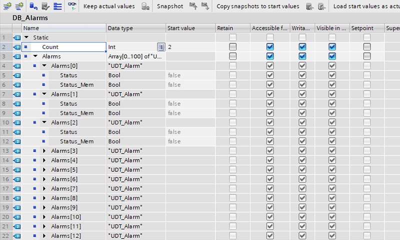This screenshot has width=400, height=240.
Task: Click the Data type column header
Action: pyautogui.click(x=136, y=28)
